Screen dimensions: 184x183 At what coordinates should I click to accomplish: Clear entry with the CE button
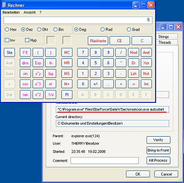pos(119,41)
